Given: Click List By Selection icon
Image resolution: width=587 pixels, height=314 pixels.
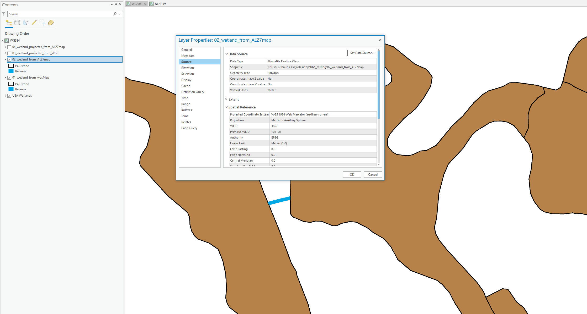Looking at the screenshot, I should [x=26, y=23].
